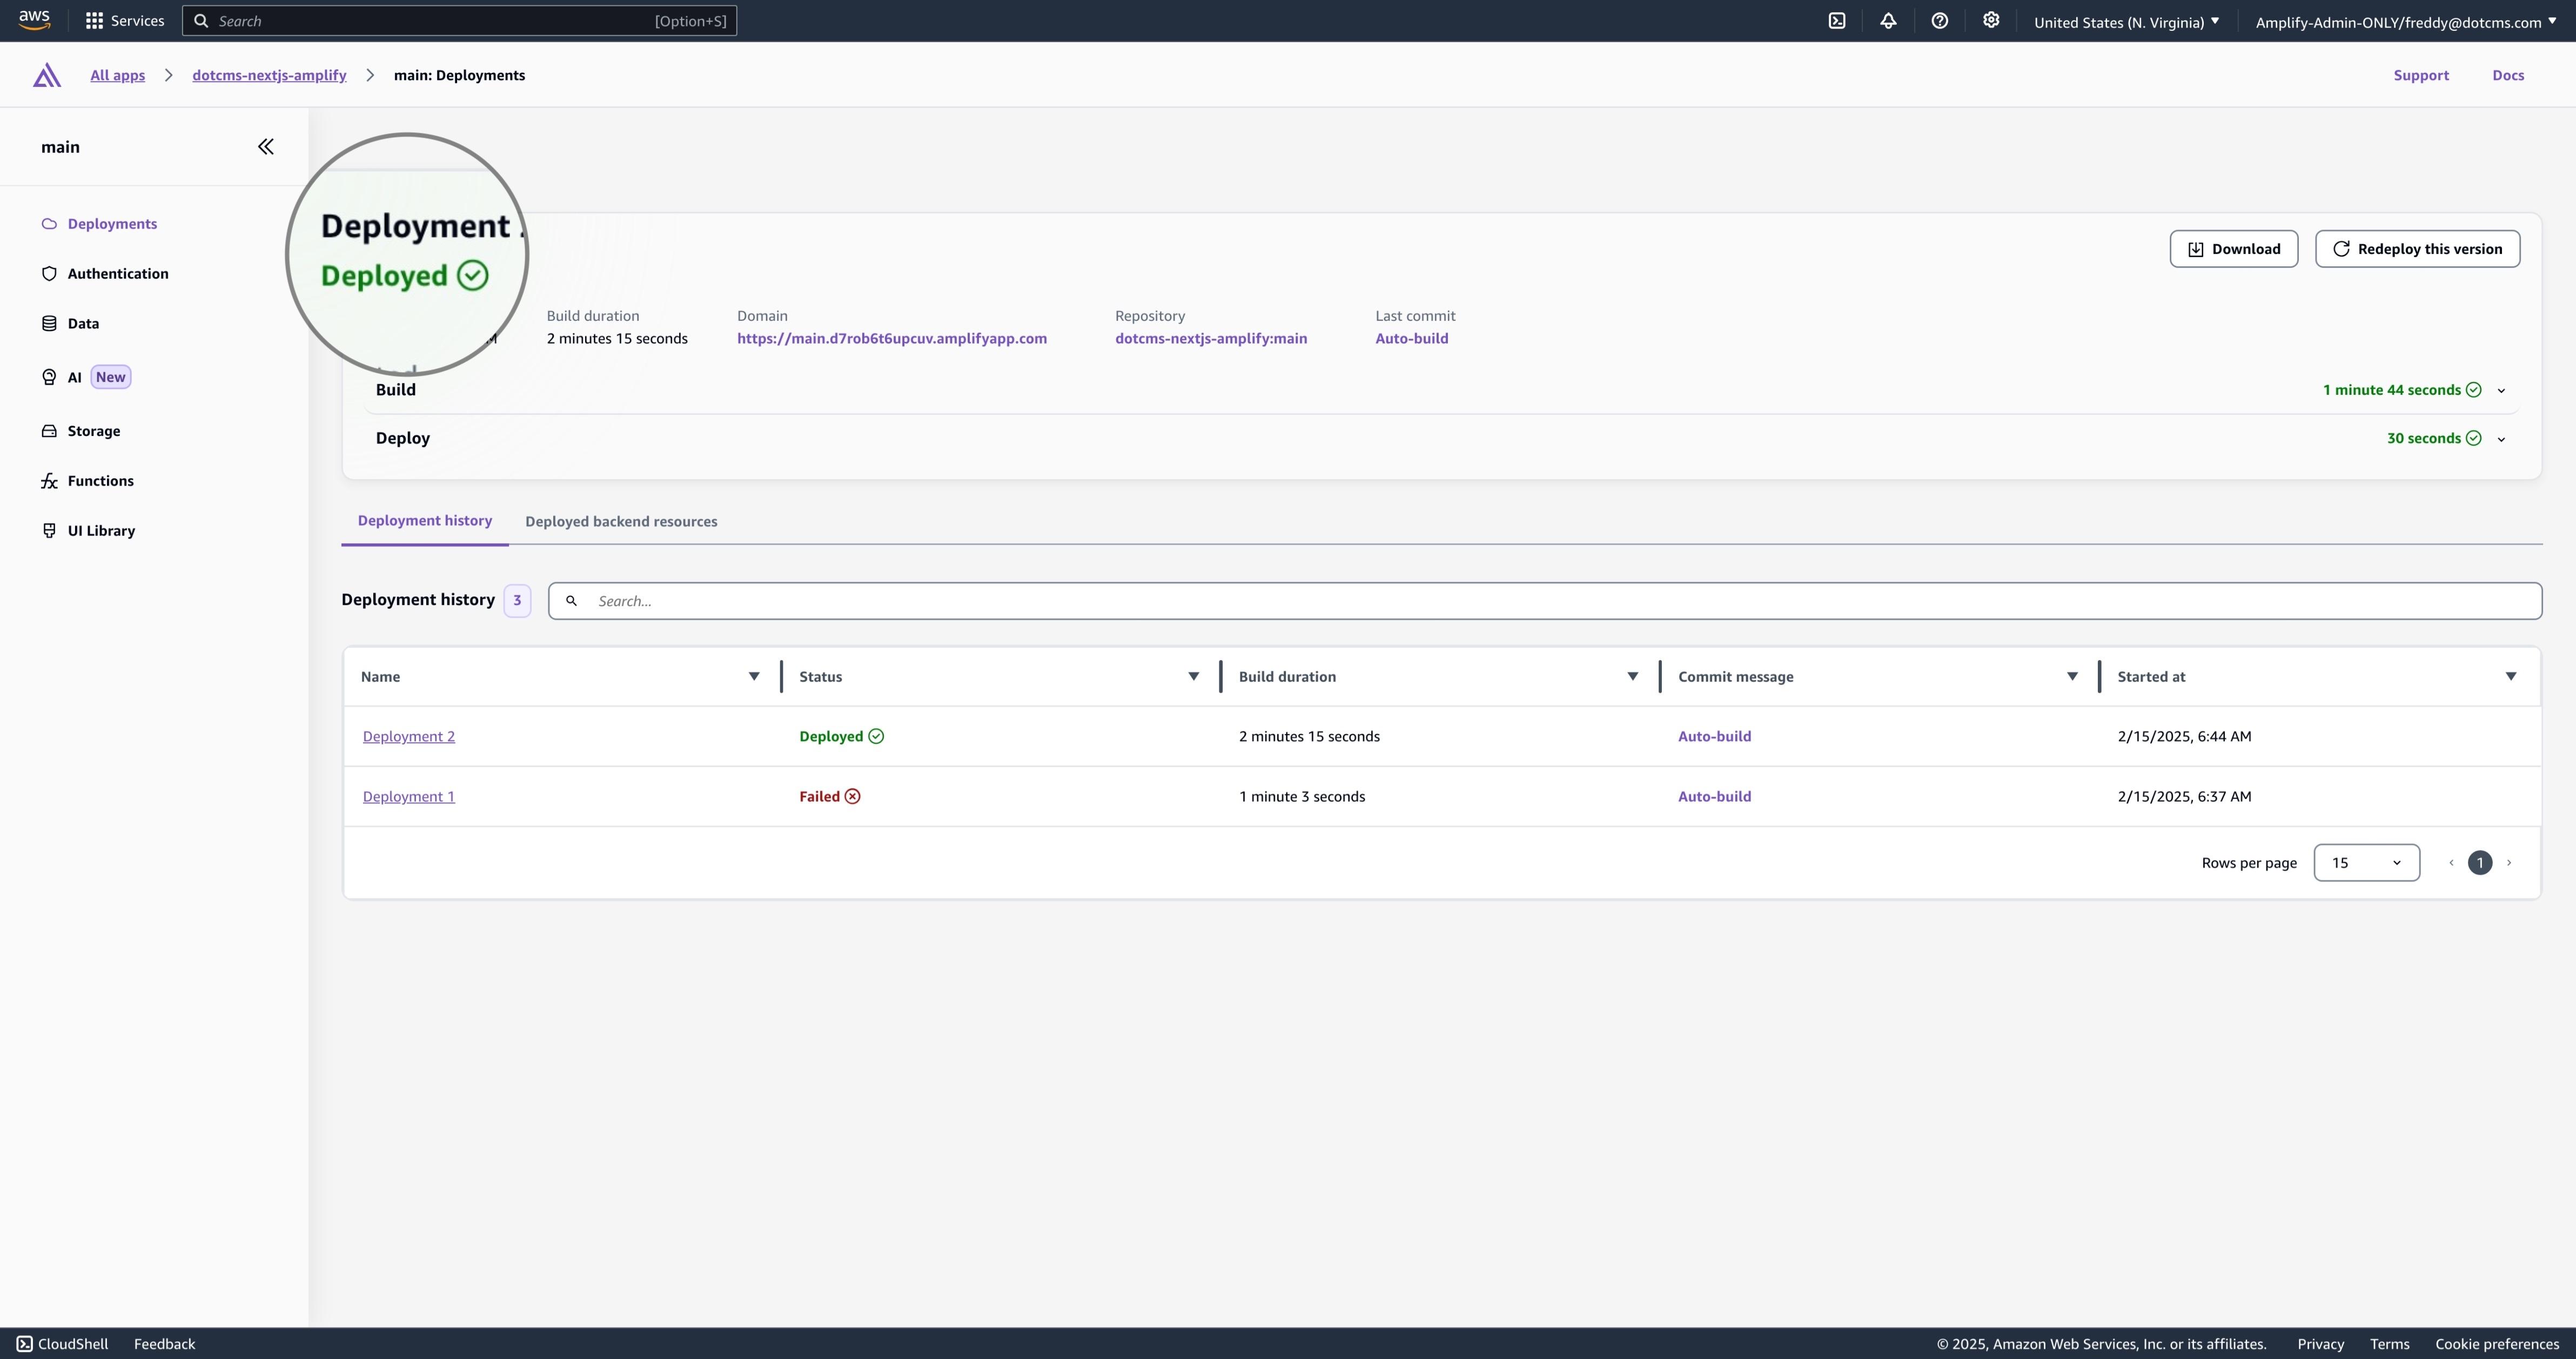Click the deployment history search field
This screenshot has height=1359, width=2576.
point(1000,600)
